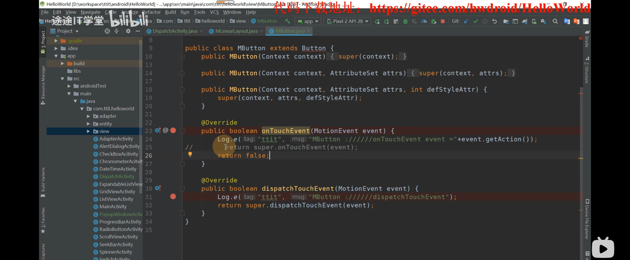Open the File menu
This screenshot has height=260, width=630.
coord(45,12)
